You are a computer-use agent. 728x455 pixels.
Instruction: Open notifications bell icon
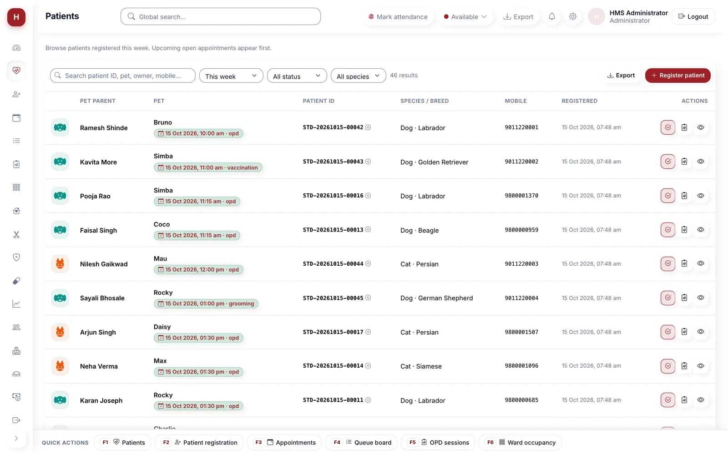click(551, 17)
